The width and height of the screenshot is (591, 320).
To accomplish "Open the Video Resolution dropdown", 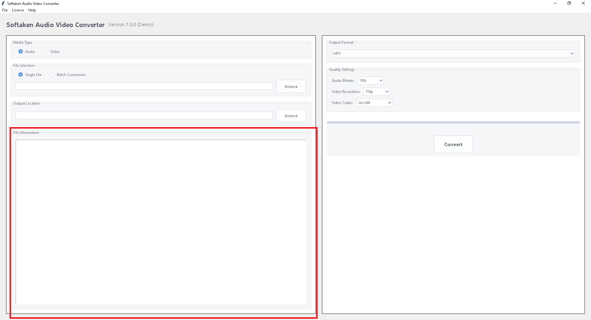I will point(377,92).
